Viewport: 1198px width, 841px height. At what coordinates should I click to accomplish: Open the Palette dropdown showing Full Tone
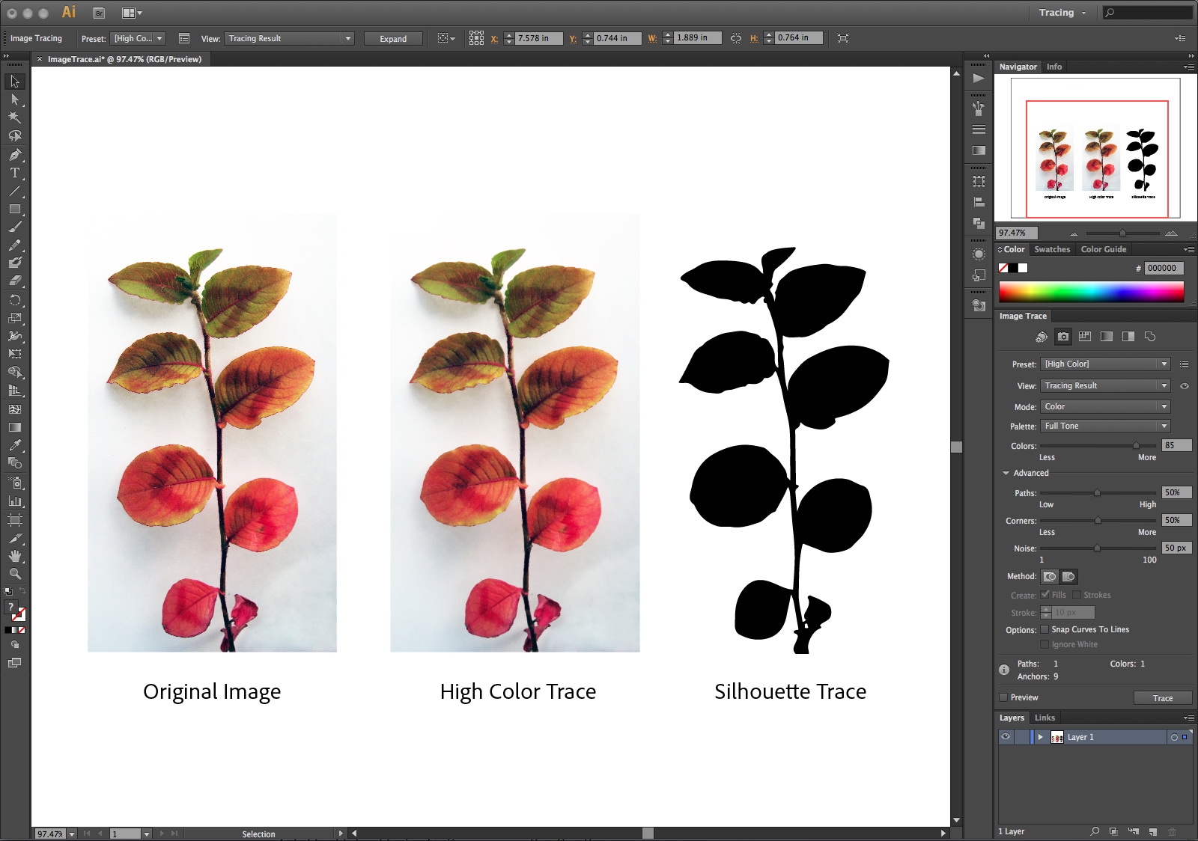(x=1104, y=426)
